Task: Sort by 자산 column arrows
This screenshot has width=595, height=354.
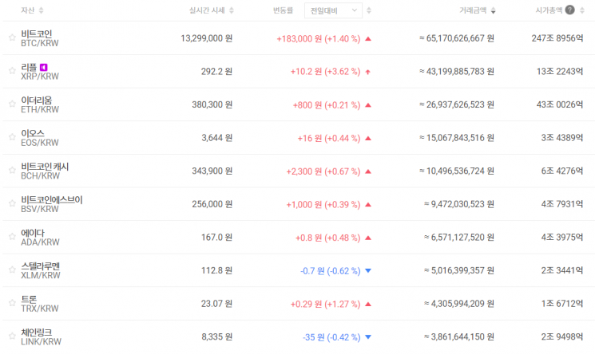Action: 41,10
